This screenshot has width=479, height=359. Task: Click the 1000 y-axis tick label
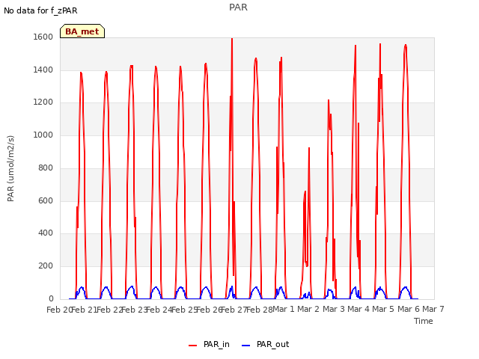(x=43, y=135)
